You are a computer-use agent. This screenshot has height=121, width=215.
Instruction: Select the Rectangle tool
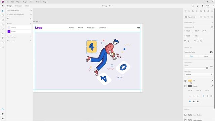3,15
